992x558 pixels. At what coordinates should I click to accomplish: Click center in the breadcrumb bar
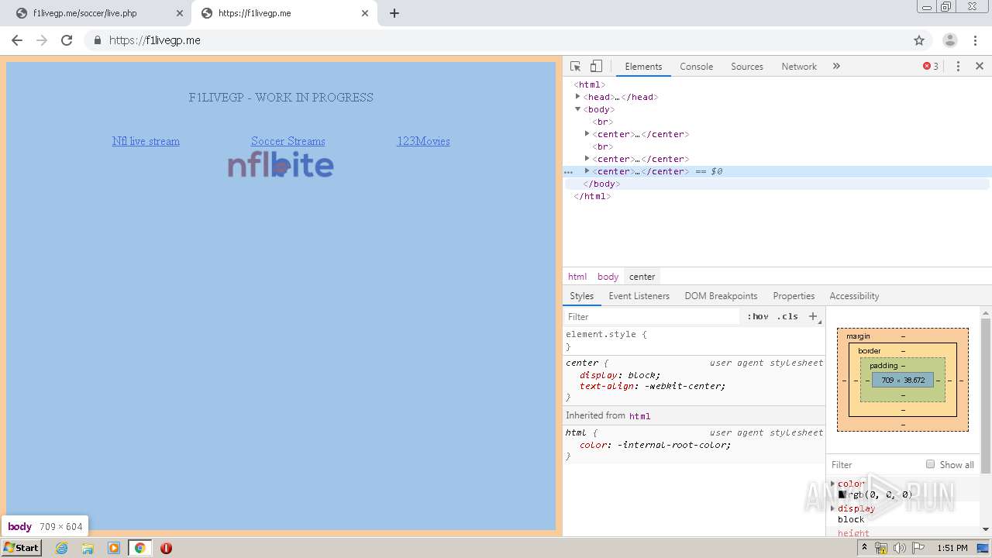click(x=642, y=277)
